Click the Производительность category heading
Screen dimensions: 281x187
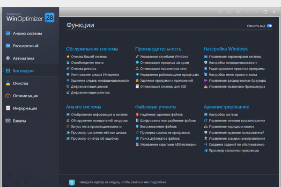[x=158, y=49]
